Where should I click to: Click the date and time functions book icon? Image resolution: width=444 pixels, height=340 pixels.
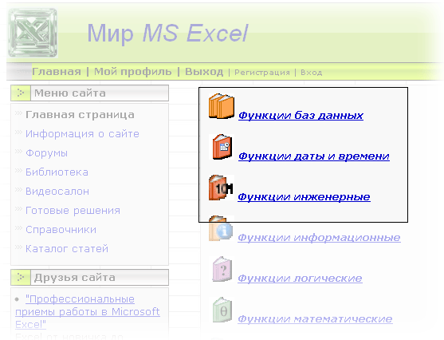tap(222, 147)
